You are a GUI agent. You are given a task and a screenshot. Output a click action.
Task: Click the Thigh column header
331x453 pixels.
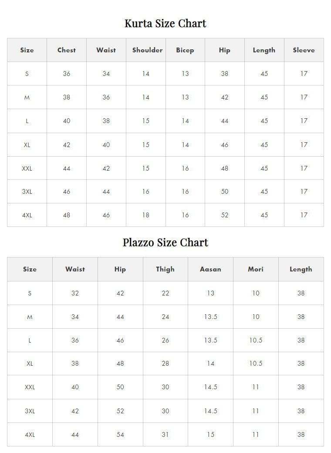pos(165,269)
